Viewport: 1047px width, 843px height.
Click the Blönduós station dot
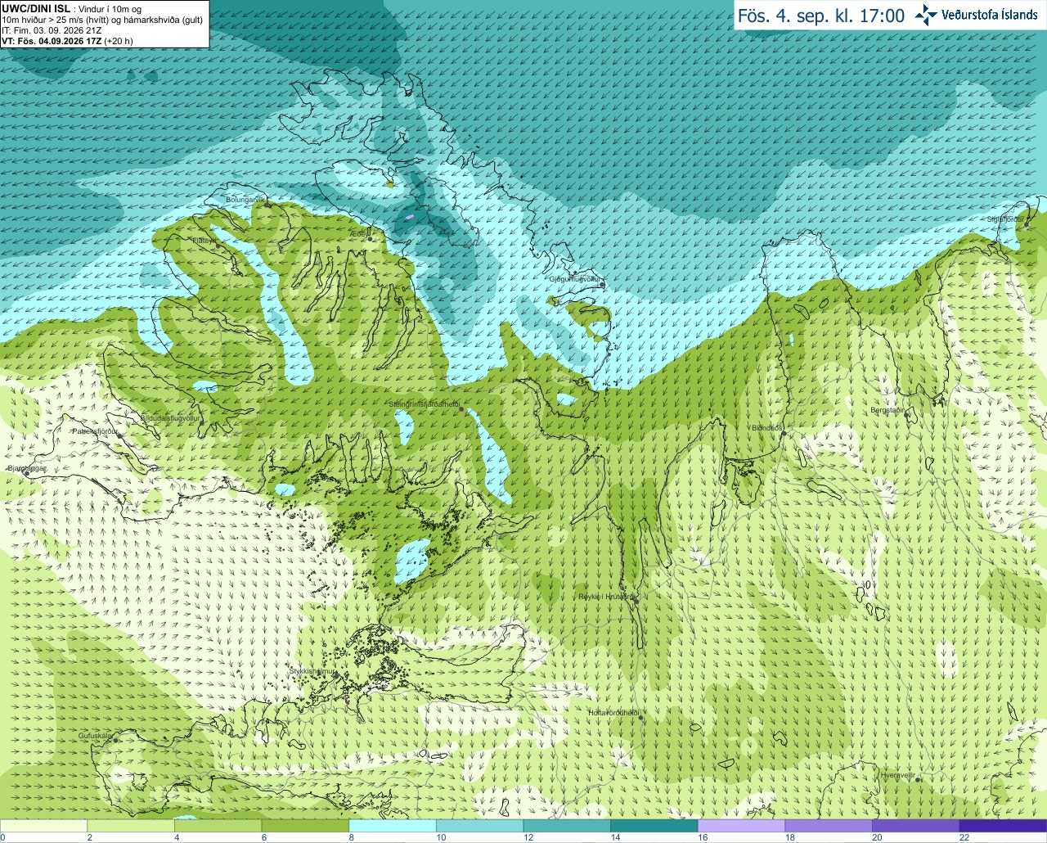point(784,434)
